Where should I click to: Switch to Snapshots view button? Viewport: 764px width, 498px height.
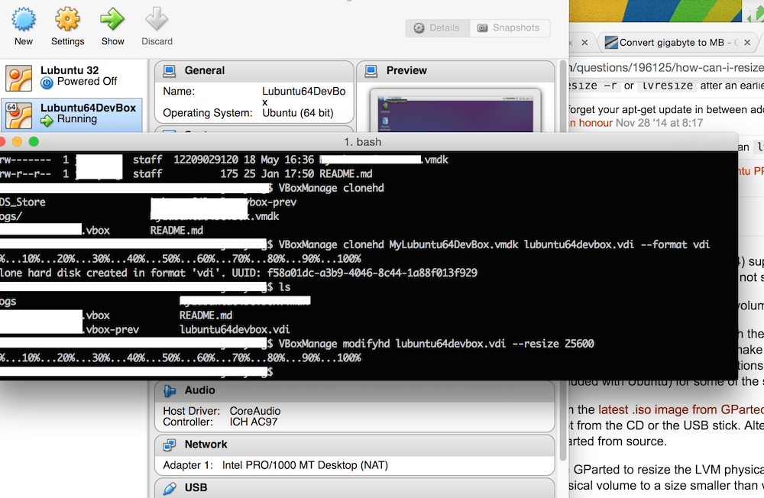tap(510, 27)
